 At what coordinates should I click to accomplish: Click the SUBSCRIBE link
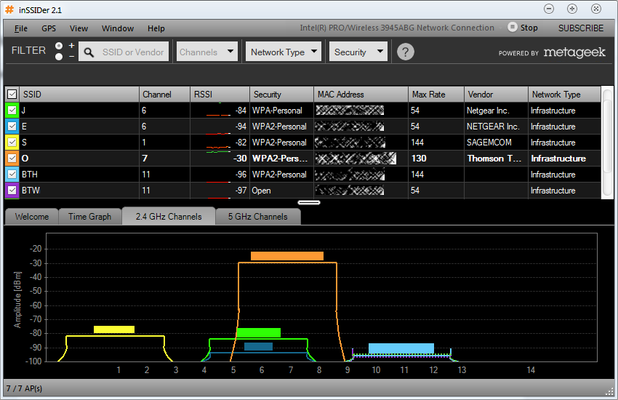[x=581, y=28]
